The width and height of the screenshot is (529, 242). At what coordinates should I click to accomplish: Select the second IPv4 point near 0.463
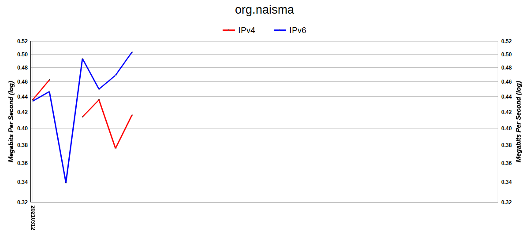pos(49,80)
